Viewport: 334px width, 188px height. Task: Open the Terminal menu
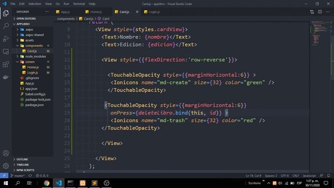pos(79,4)
